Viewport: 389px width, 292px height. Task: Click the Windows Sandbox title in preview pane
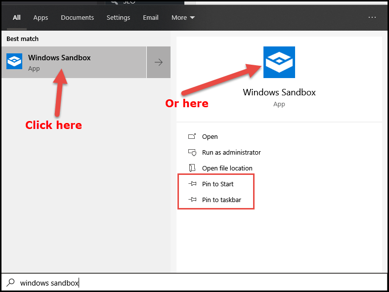(x=279, y=92)
